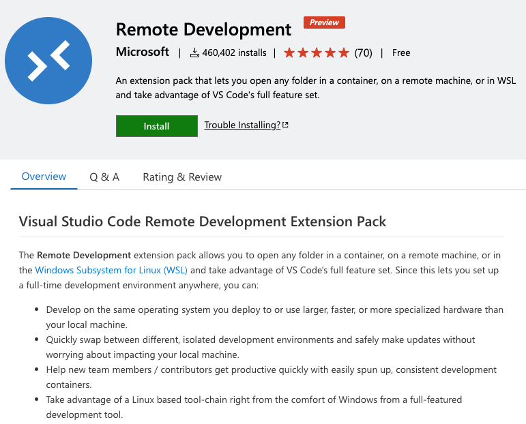526x424 pixels.
Task: Open the Rating & Review tab
Action: (182, 177)
